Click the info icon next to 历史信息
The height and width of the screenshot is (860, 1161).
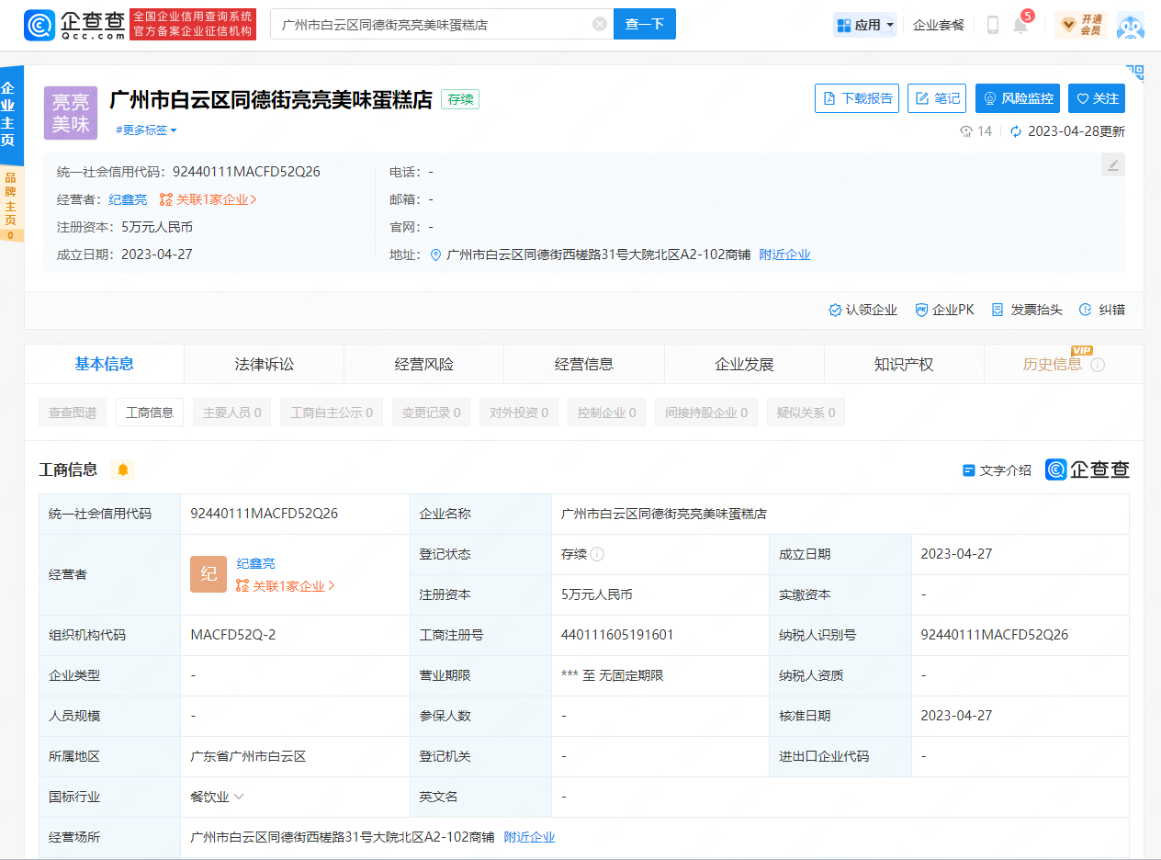click(1098, 365)
